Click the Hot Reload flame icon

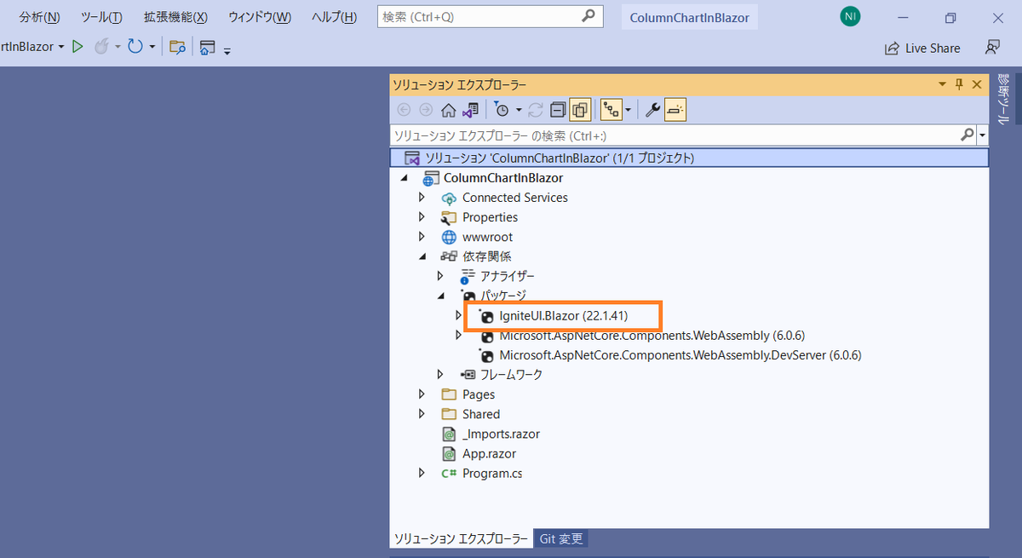click(x=101, y=47)
